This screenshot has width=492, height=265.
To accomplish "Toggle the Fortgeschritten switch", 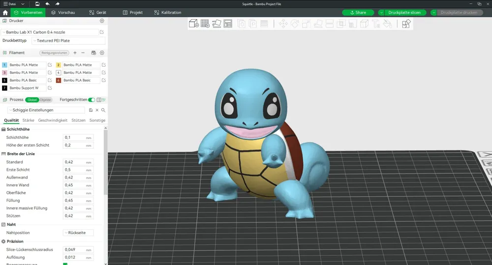I will pos(92,100).
